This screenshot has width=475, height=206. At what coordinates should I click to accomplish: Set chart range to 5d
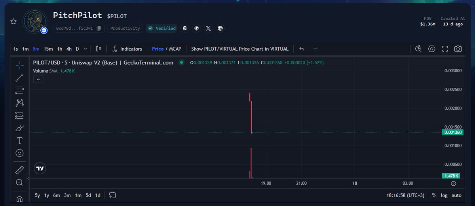(88, 195)
